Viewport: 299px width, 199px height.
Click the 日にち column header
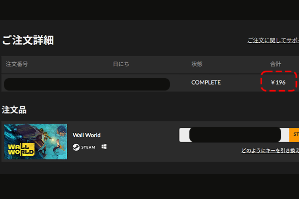(x=121, y=64)
